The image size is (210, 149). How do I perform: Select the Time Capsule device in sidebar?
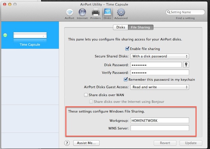point(30,35)
